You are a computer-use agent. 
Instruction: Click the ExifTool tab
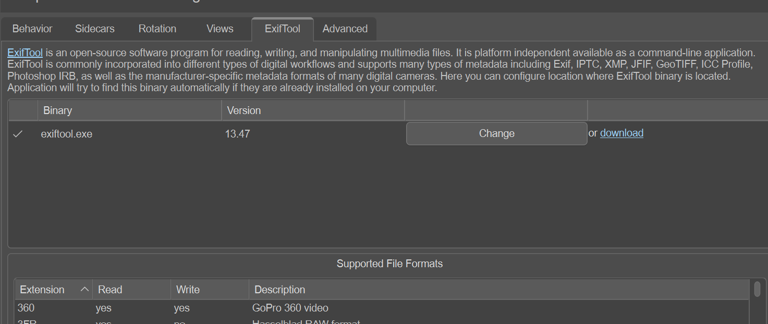point(282,29)
